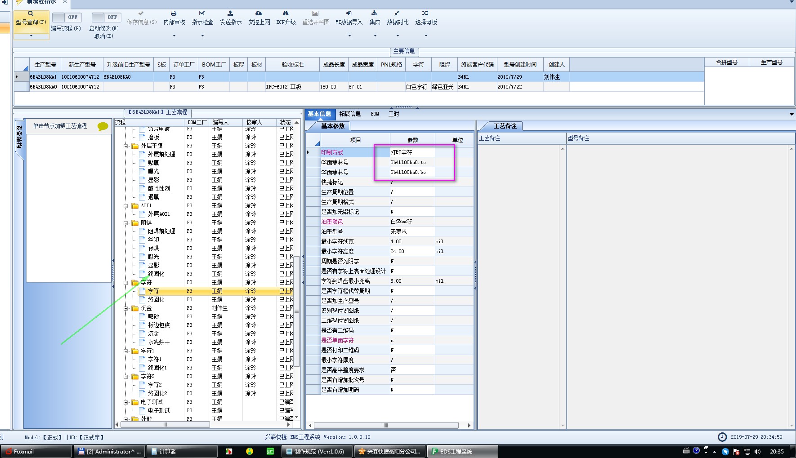The height and width of the screenshot is (458, 796).
Task: Collapse the 电子测试 tree node
Action: click(x=126, y=402)
